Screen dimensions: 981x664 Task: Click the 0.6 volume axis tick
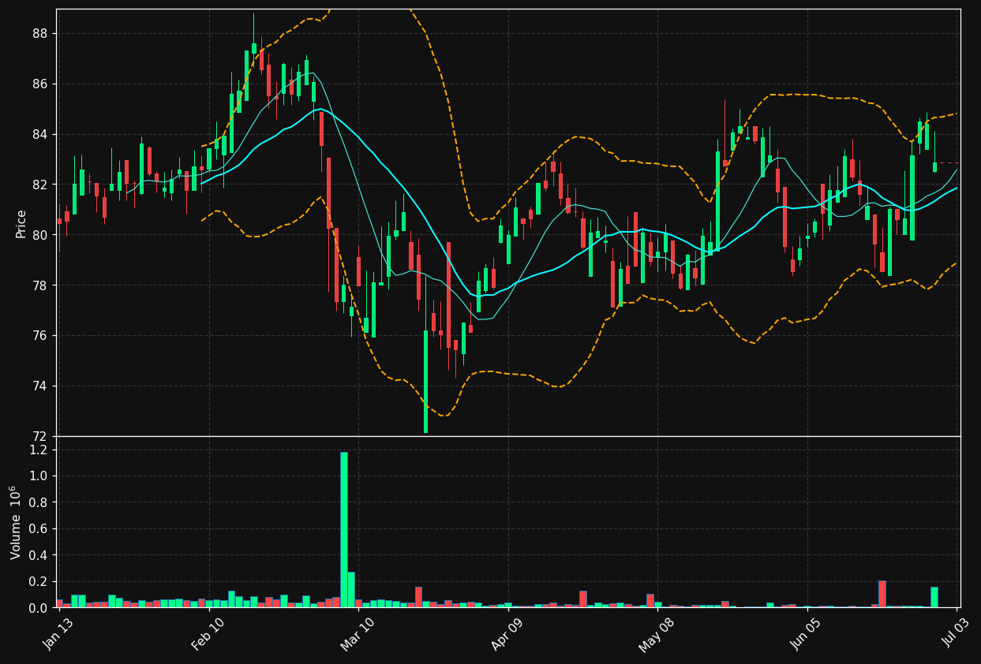39,529
